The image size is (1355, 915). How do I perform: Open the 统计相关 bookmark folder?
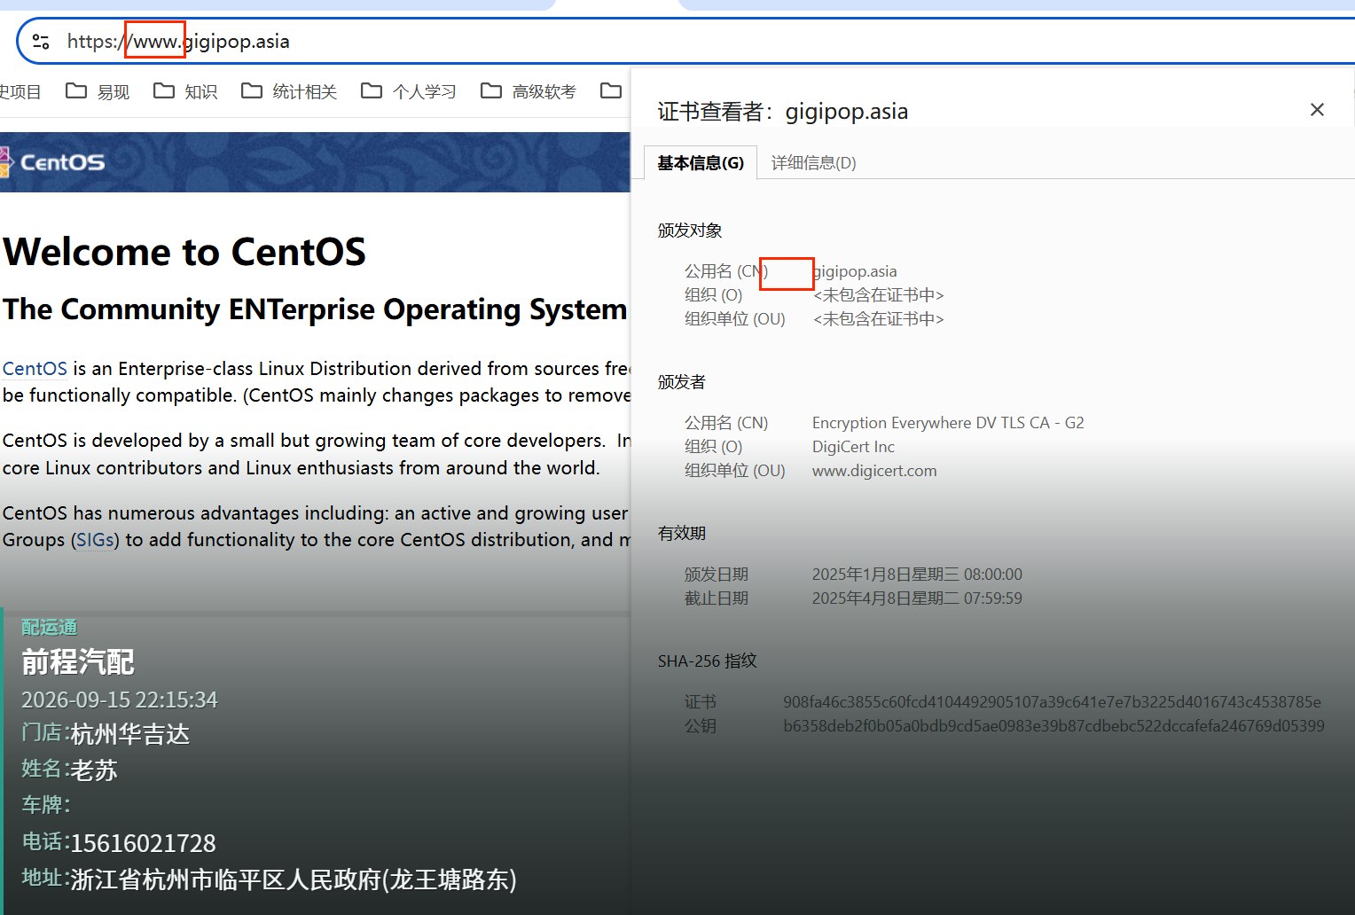pyautogui.click(x=289, y=91)
